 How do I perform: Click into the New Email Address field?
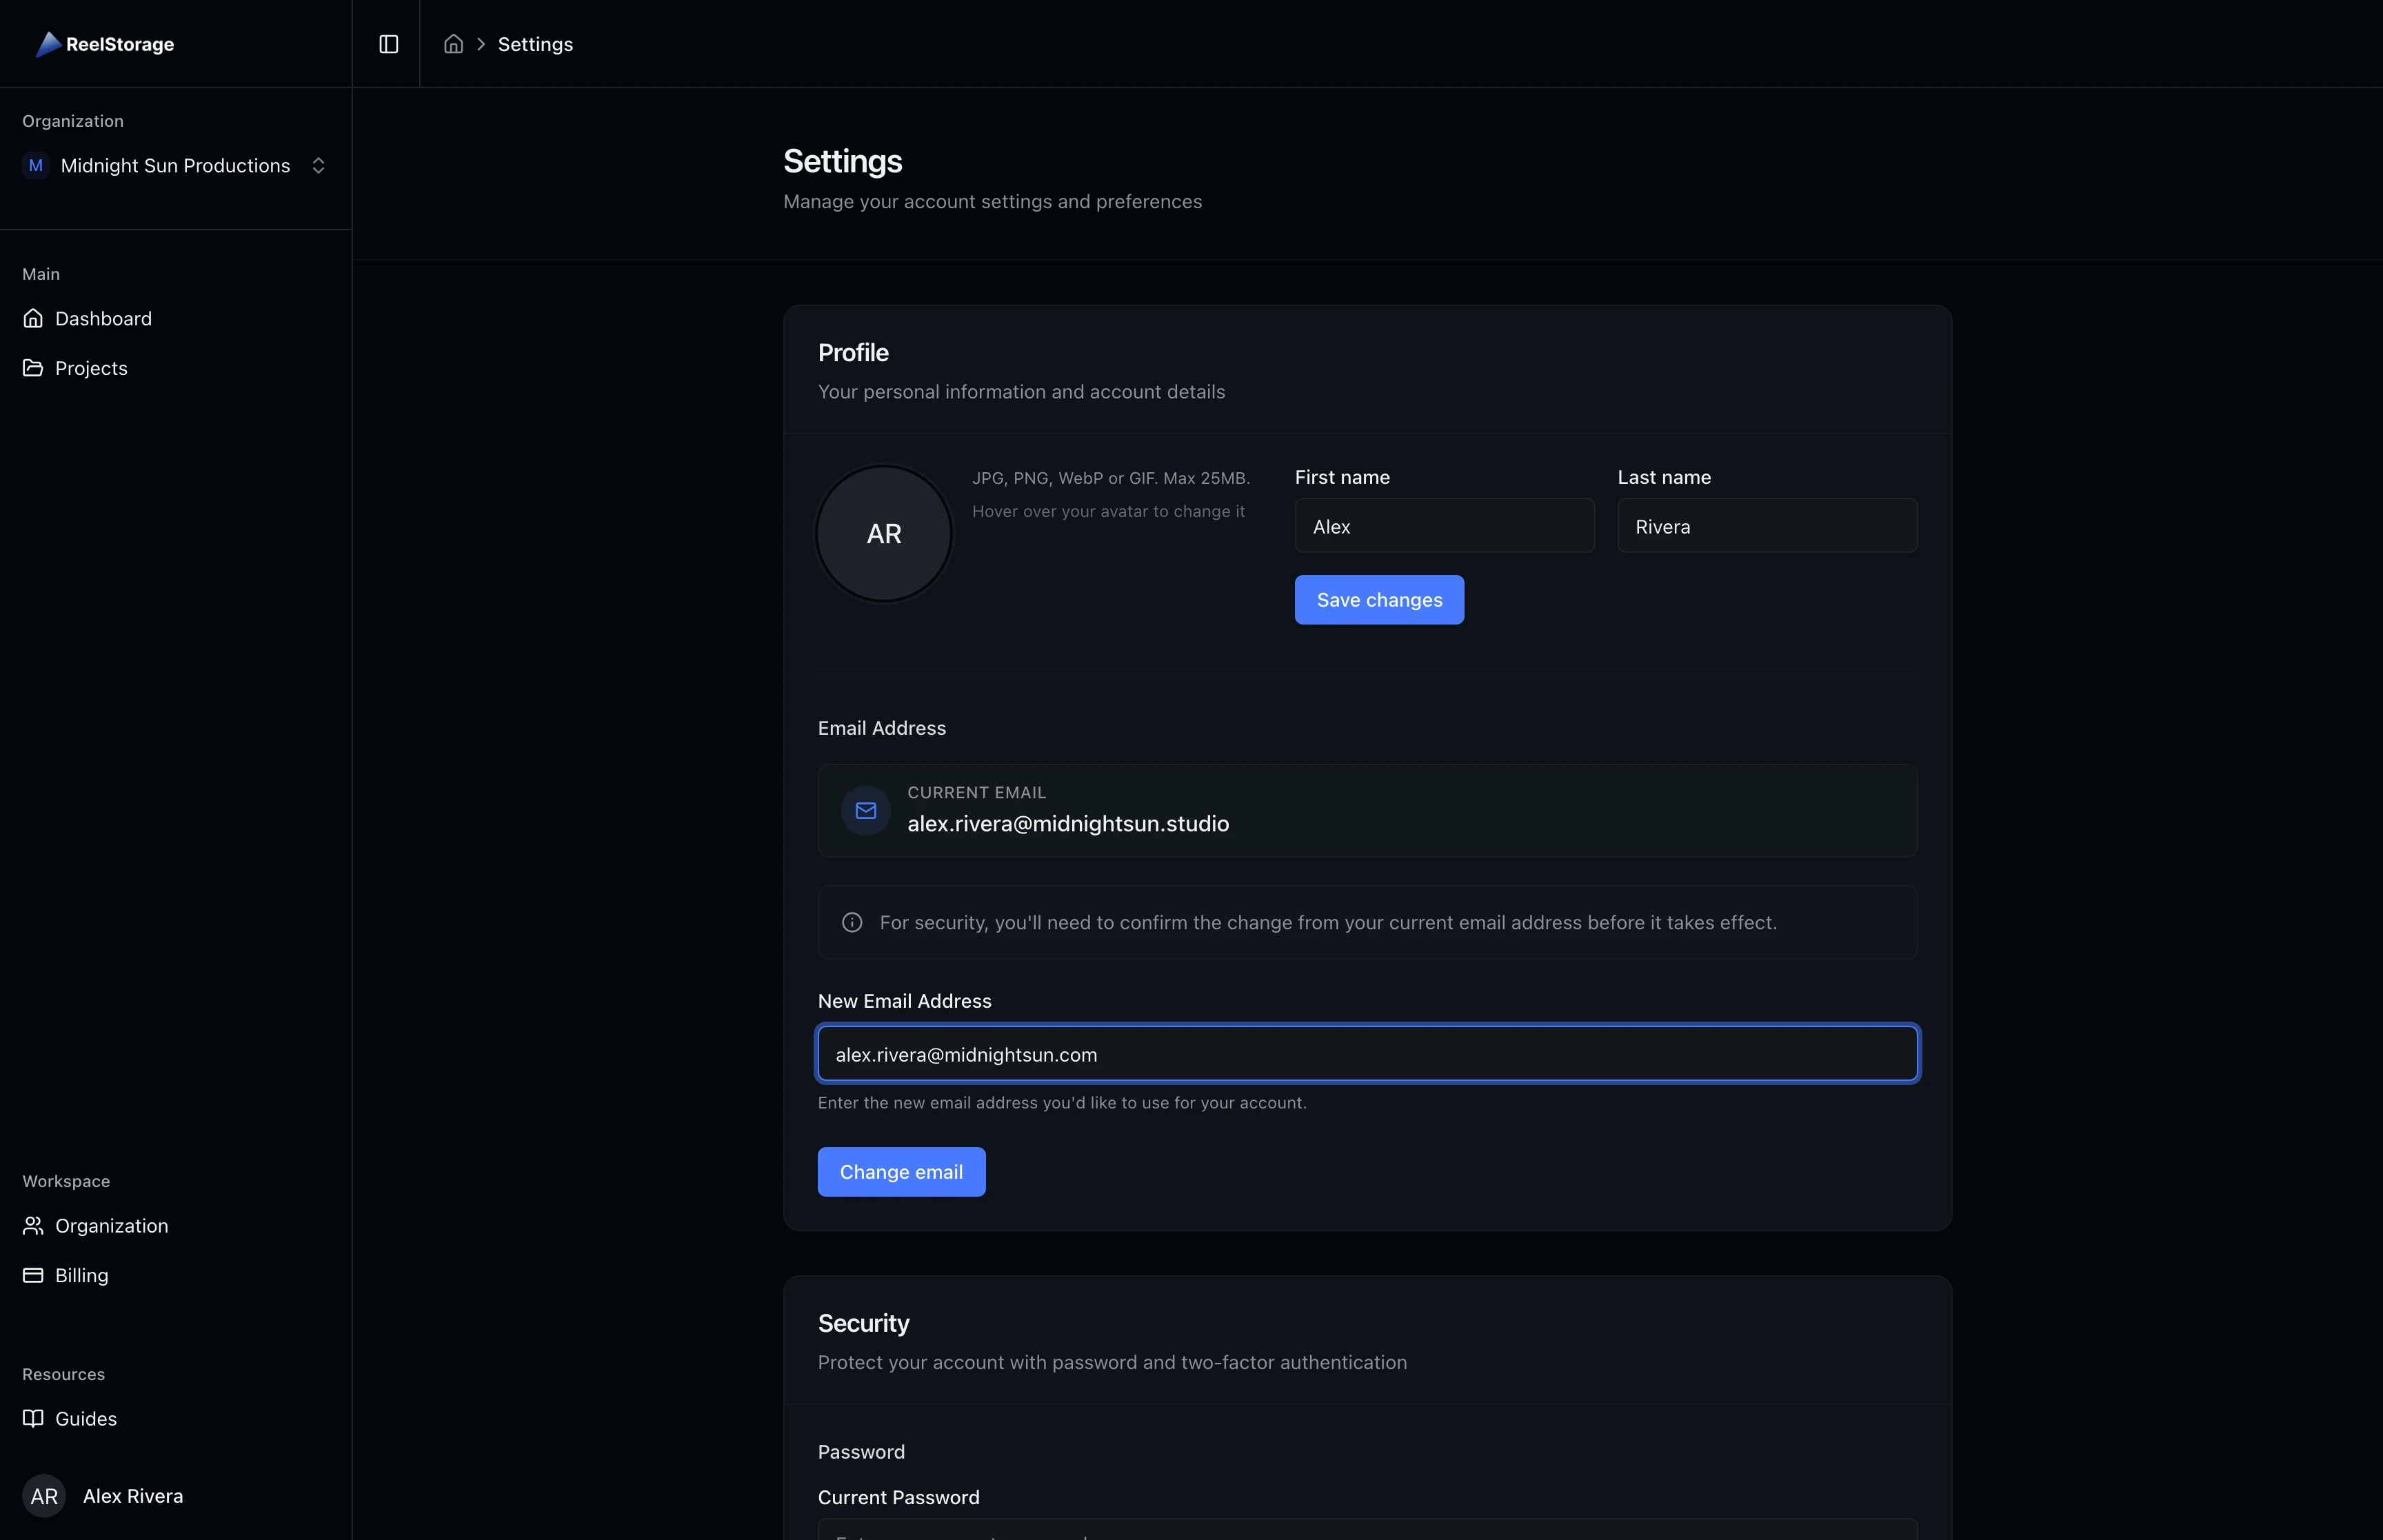(x=1367, y=1054)
